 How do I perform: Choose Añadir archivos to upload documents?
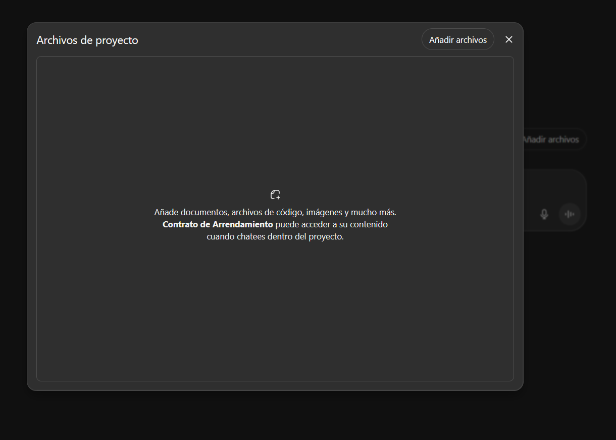[x=457, y=39]
